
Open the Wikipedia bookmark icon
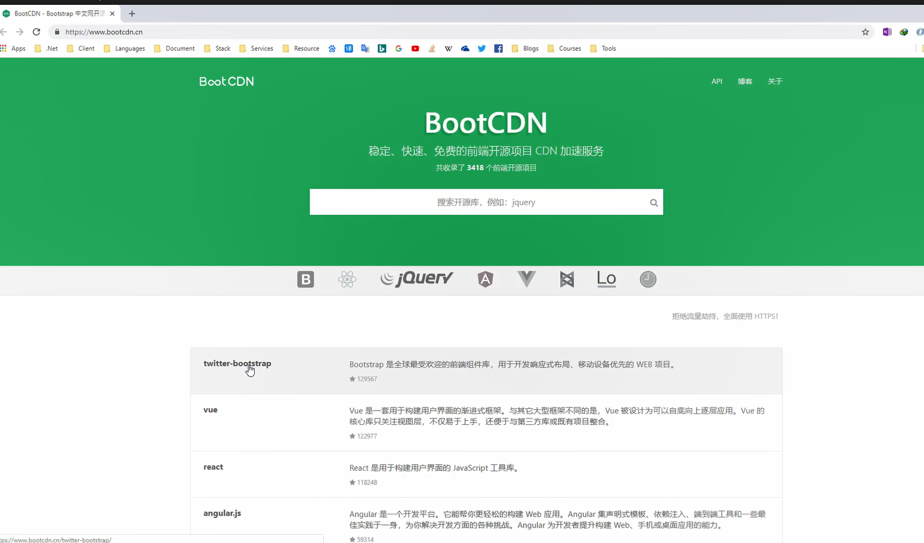(449, 48)
